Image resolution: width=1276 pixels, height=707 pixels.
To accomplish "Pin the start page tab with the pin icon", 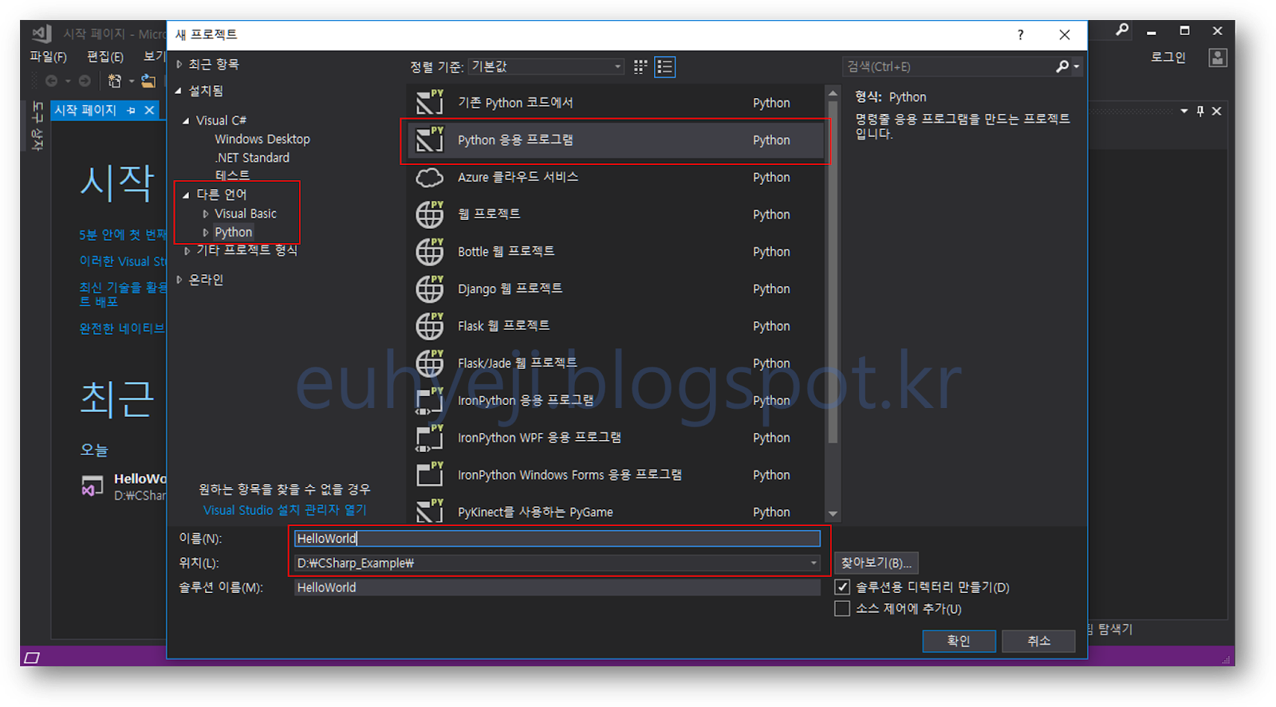I will pos(132,110).
